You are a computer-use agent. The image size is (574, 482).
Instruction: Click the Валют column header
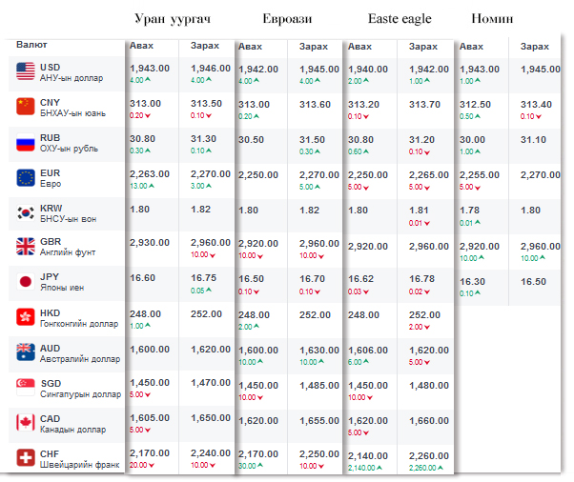pyautogui.click(x=31, y=45)
